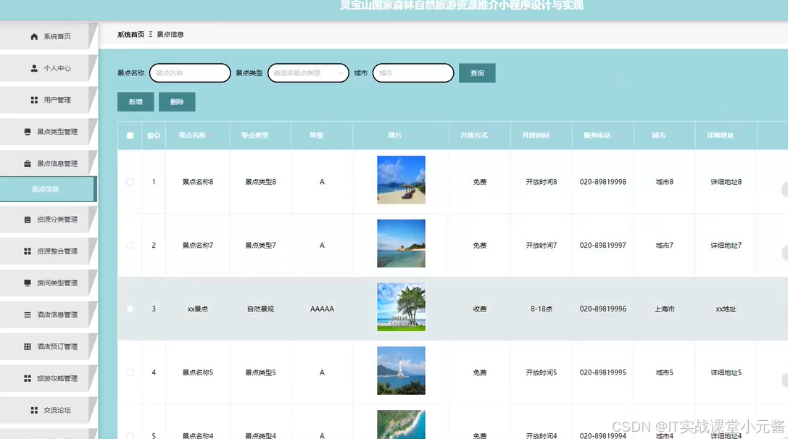788x439 pixels.
Task: Click the 用户管理 grid icon
Action: click(x=34, y=100)
